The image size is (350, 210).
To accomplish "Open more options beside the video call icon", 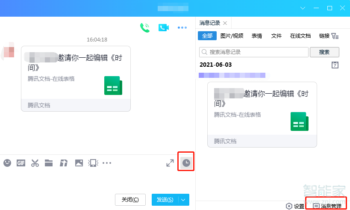I will click(x=182, y=28).
